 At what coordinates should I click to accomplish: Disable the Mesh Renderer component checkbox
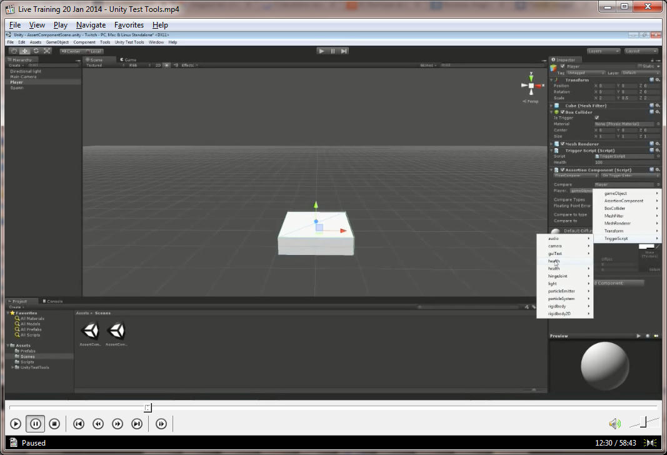[563, 144]
